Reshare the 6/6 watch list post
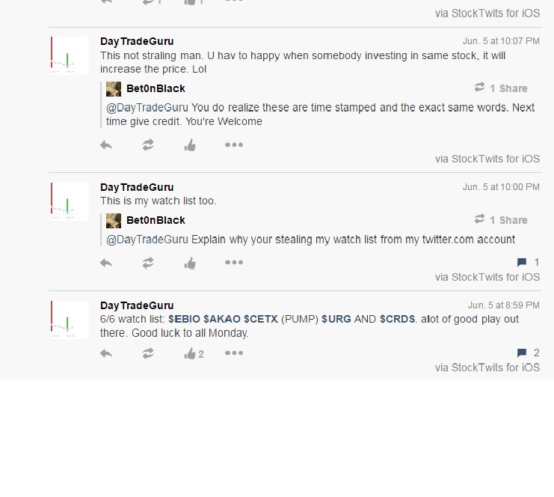The width and height of the screenshot is (554, 497). click(148, 353)
